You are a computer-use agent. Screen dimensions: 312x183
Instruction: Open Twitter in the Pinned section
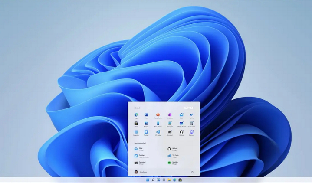(x=146, y=133)
